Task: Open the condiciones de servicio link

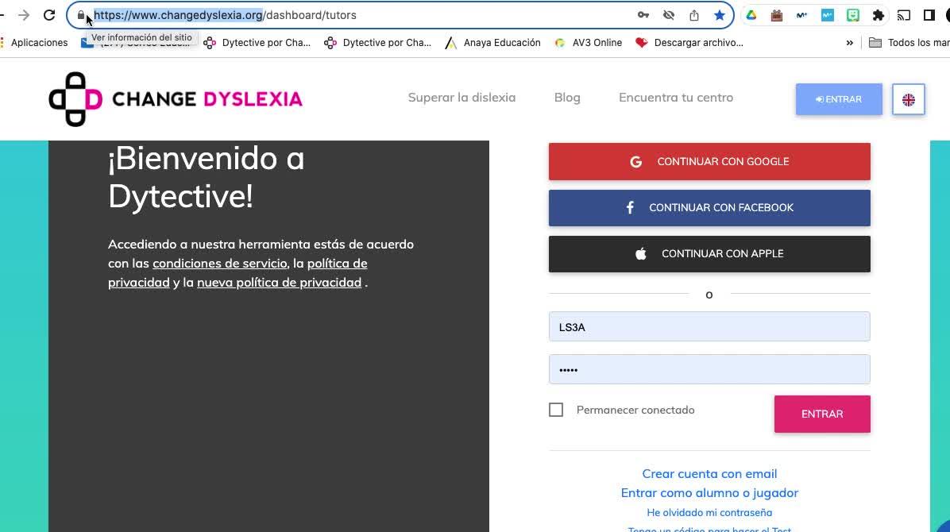Action: tap(220, 264)
